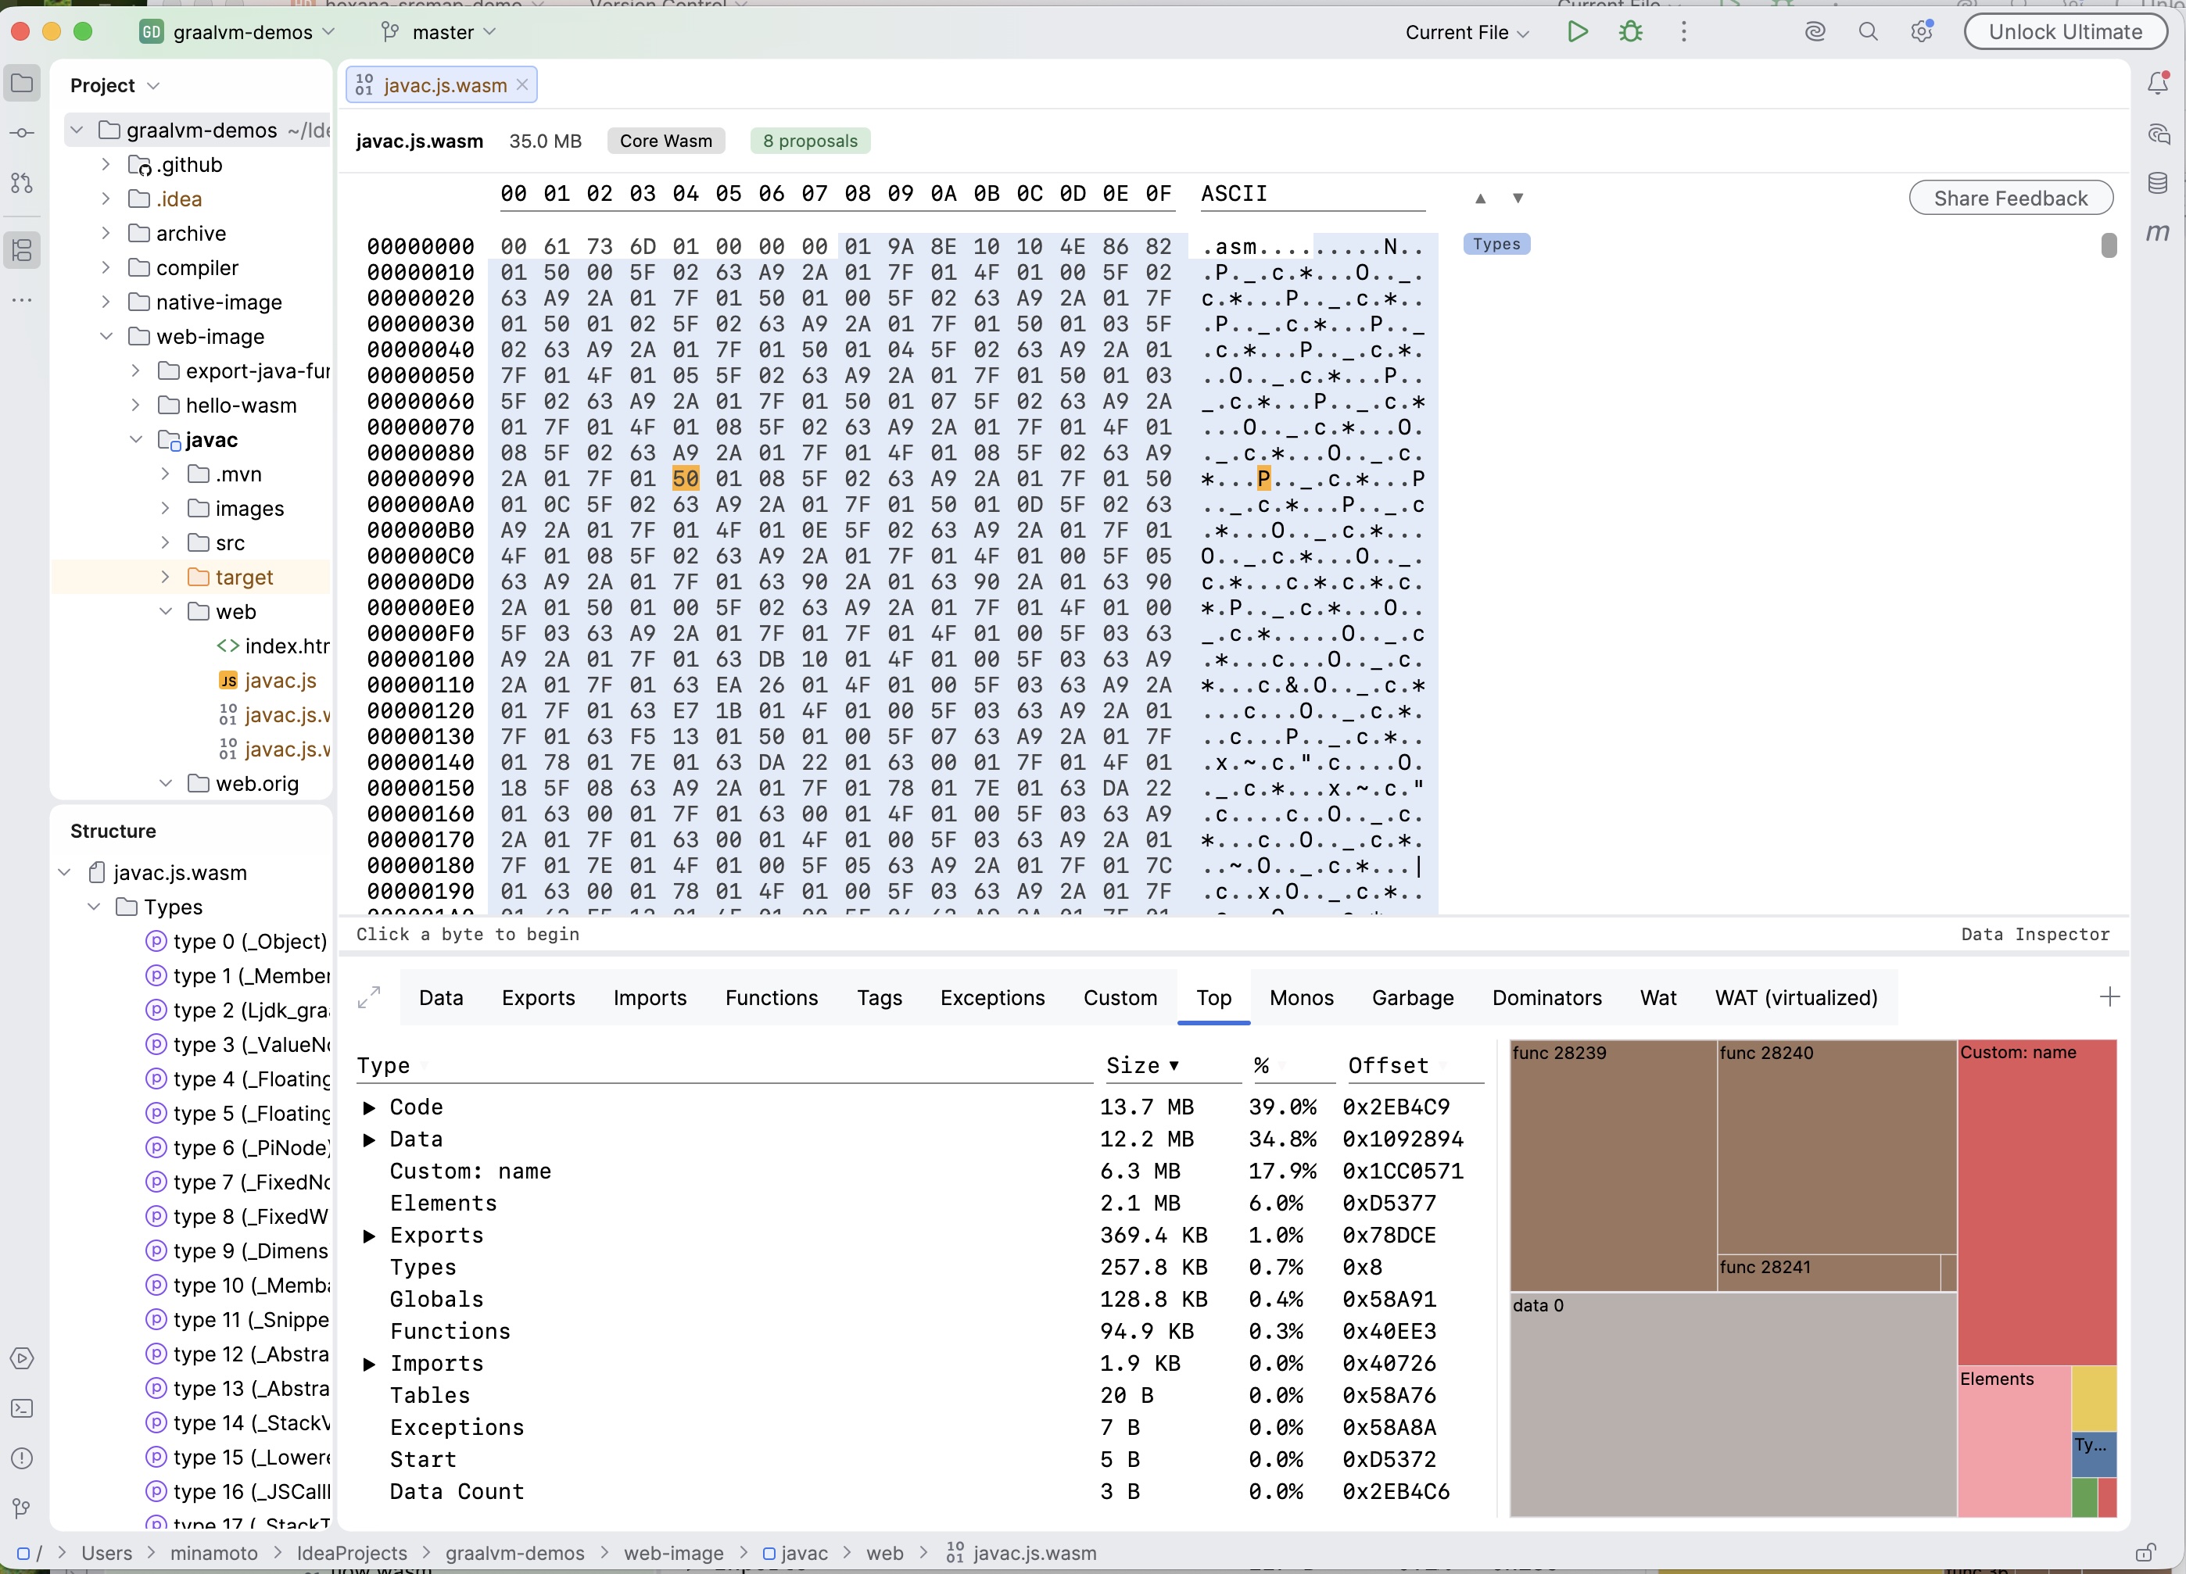Open Project view options dropdown
The height and width of the screenshot is (1574, 2186).
pyautogui.click(x=154, y=86)
